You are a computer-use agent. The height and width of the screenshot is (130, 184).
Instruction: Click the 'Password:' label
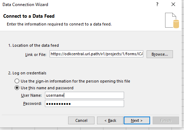point(32,103)
